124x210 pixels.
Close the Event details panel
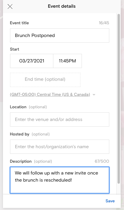(10, 6)
